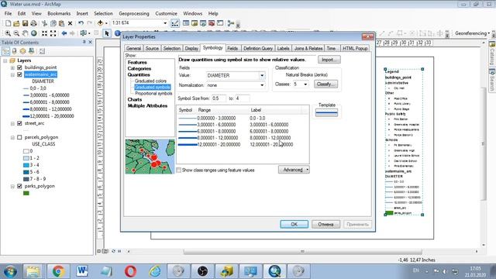Click the OK button

pos(294,224)
